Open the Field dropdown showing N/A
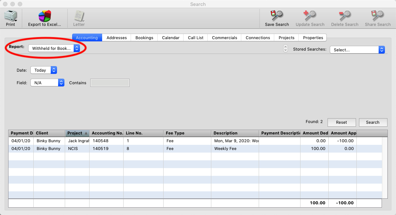 coord(47,83)
